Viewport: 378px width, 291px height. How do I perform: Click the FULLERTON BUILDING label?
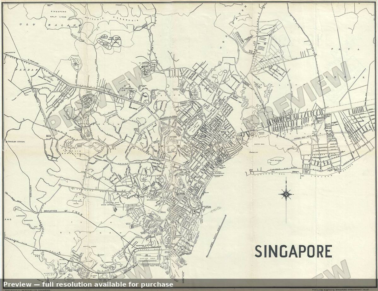[206, 207]
